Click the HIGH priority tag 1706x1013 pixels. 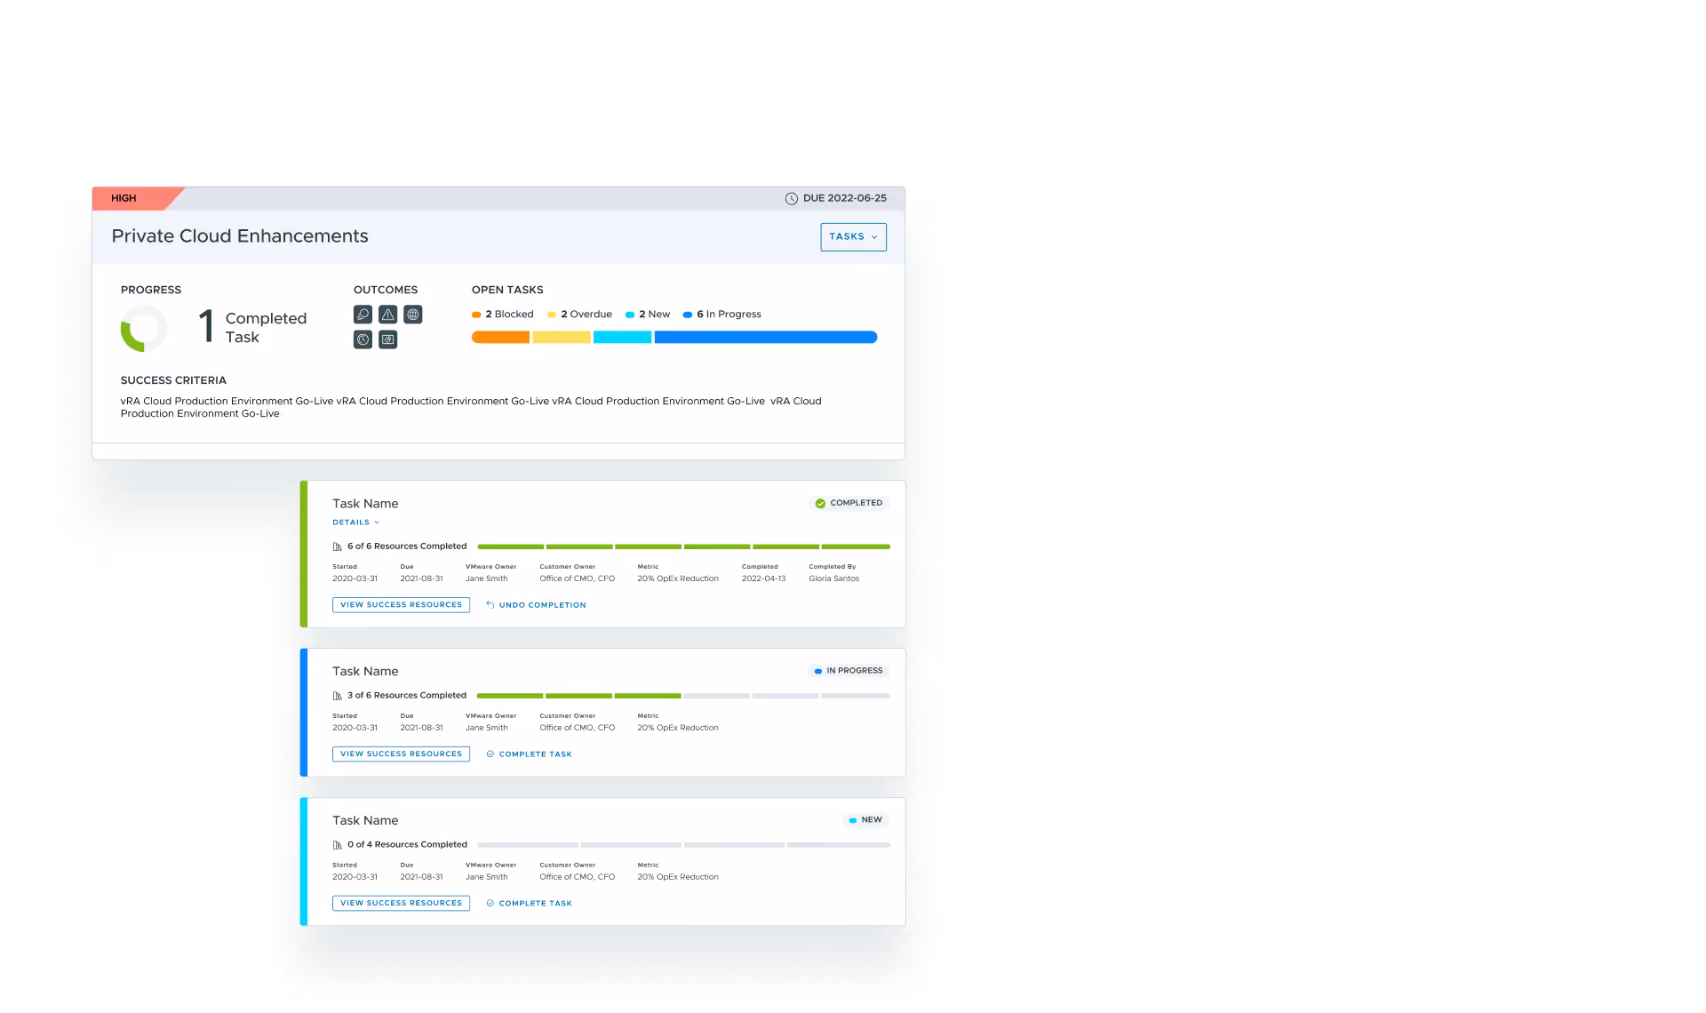point(124,198)
